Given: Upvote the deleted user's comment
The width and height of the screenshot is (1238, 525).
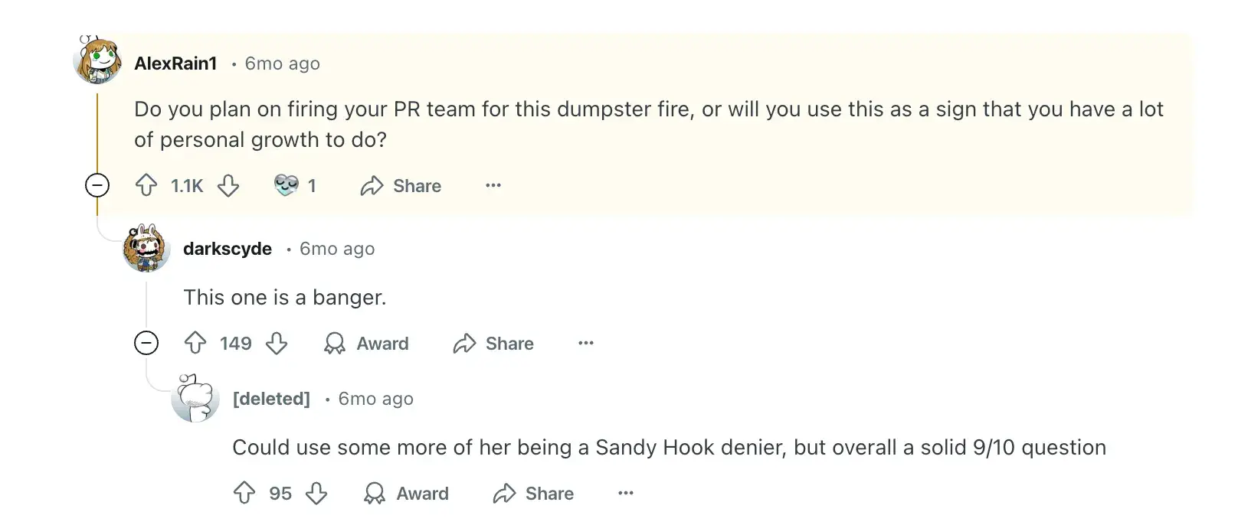Looking at the screenshot, I should click(244, 493).
